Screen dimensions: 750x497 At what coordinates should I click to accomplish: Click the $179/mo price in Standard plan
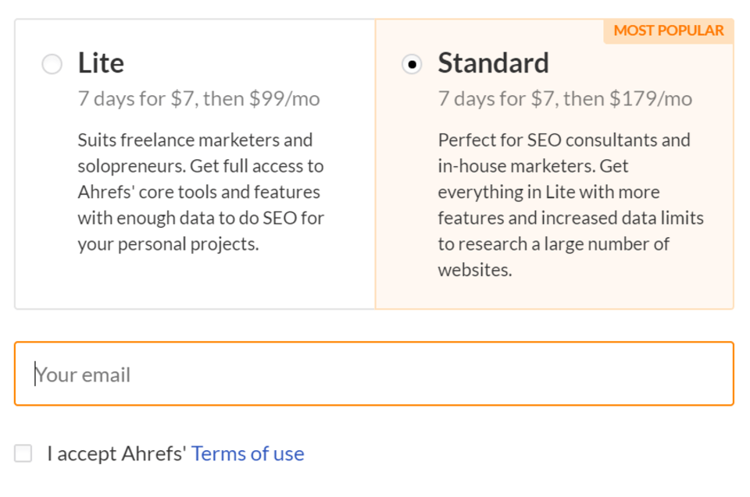coord(651,99)
